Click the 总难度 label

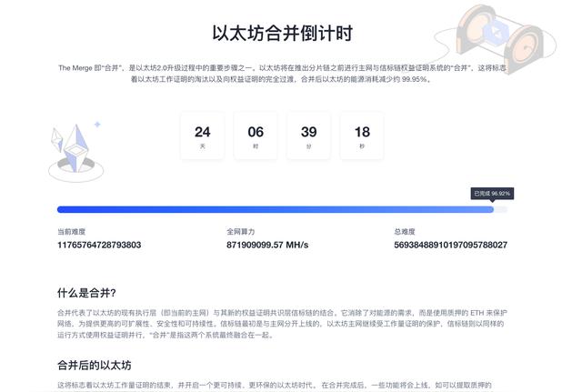[405, 232]
